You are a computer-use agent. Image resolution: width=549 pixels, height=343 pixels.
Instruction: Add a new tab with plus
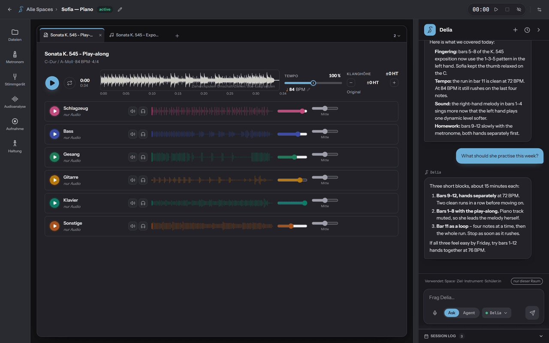177,36
